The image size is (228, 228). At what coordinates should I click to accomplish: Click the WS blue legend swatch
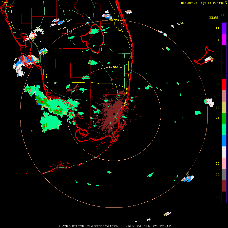tap(224, 141)
